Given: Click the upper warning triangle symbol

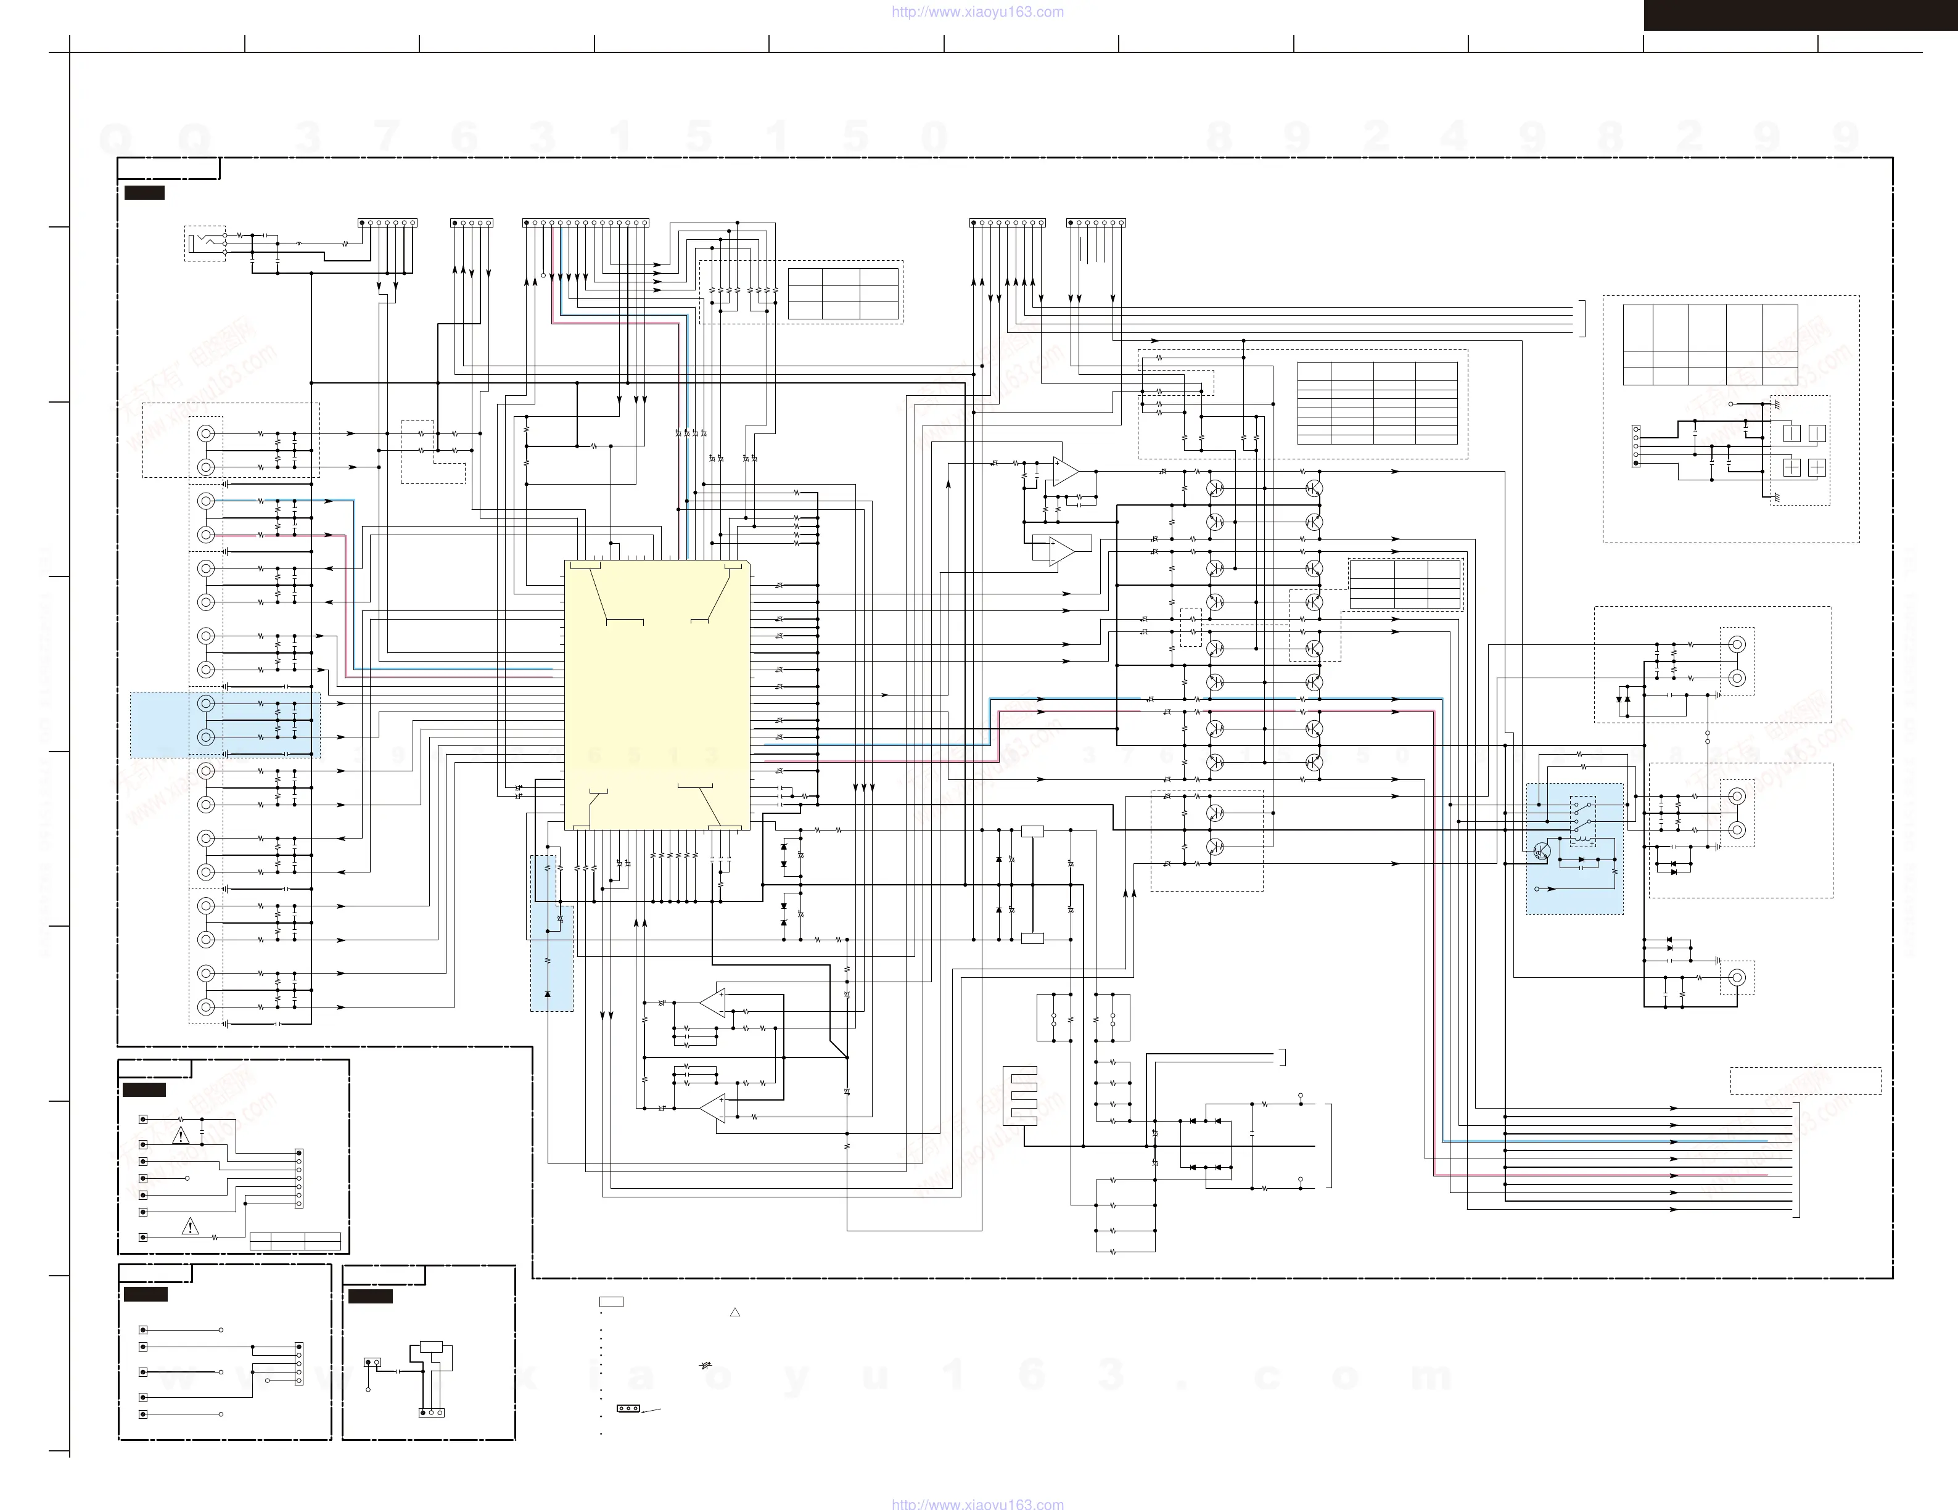Looking at the screenshot, I should coord(181,1136).
